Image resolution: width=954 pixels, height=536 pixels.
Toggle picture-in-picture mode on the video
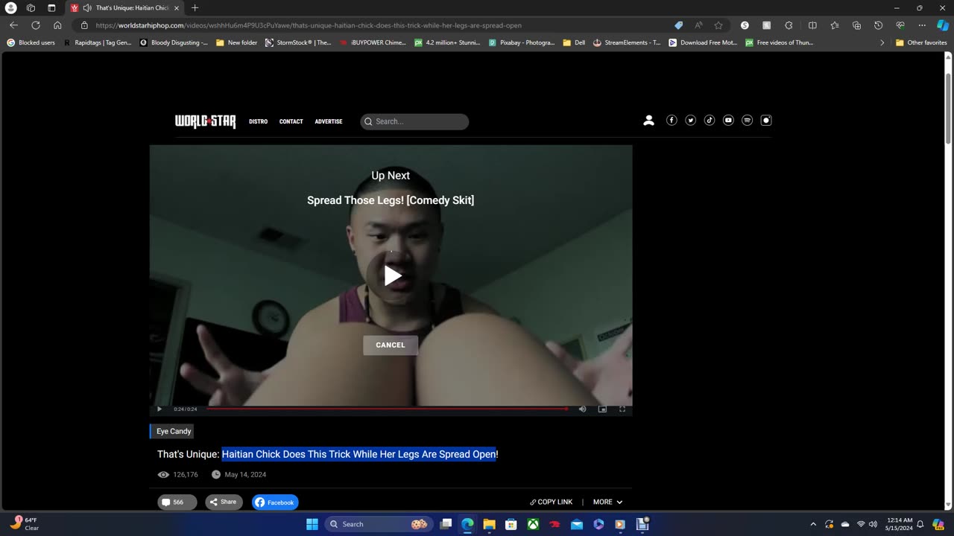(602, 409)
